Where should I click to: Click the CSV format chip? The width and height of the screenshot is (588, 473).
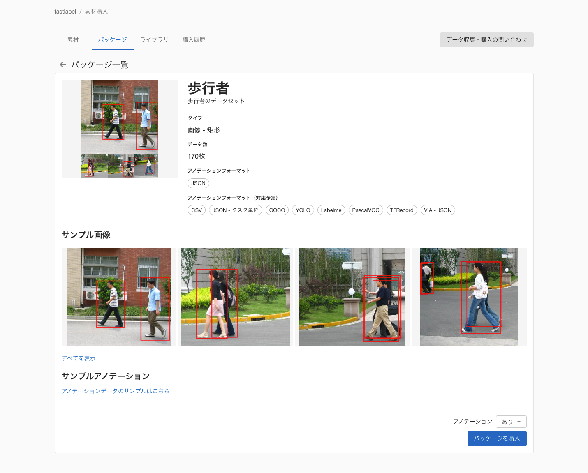coord(197,210)
